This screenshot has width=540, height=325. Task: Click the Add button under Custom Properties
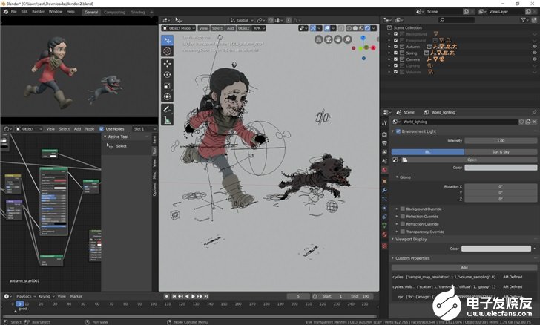pyautogui.click(x=464, y=267)
